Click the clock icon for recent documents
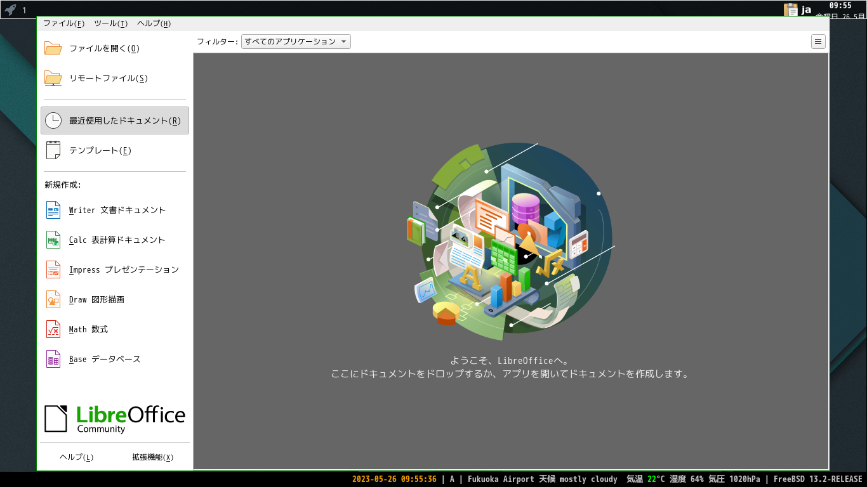This screenshot has width=867, height=487. (53, 120)
